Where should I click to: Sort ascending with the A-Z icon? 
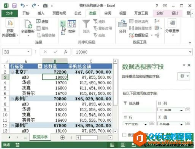(x=63, y=24)
